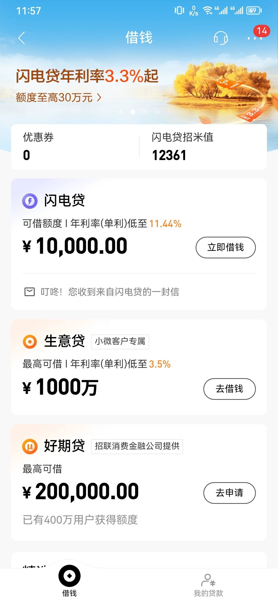
Task: Tap the back arrow icon
Action: [22, 38]
